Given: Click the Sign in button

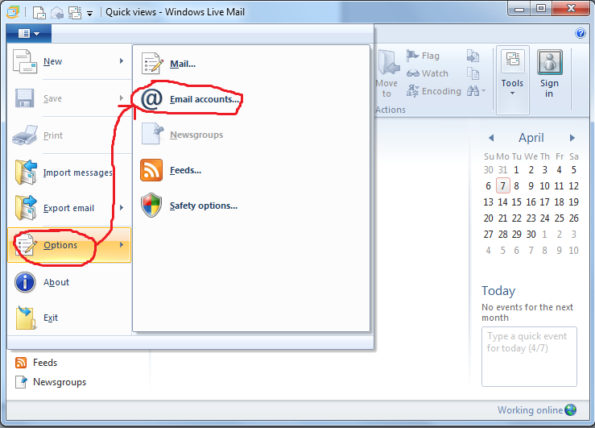Looking at the screenshot, I should point(549,74).
